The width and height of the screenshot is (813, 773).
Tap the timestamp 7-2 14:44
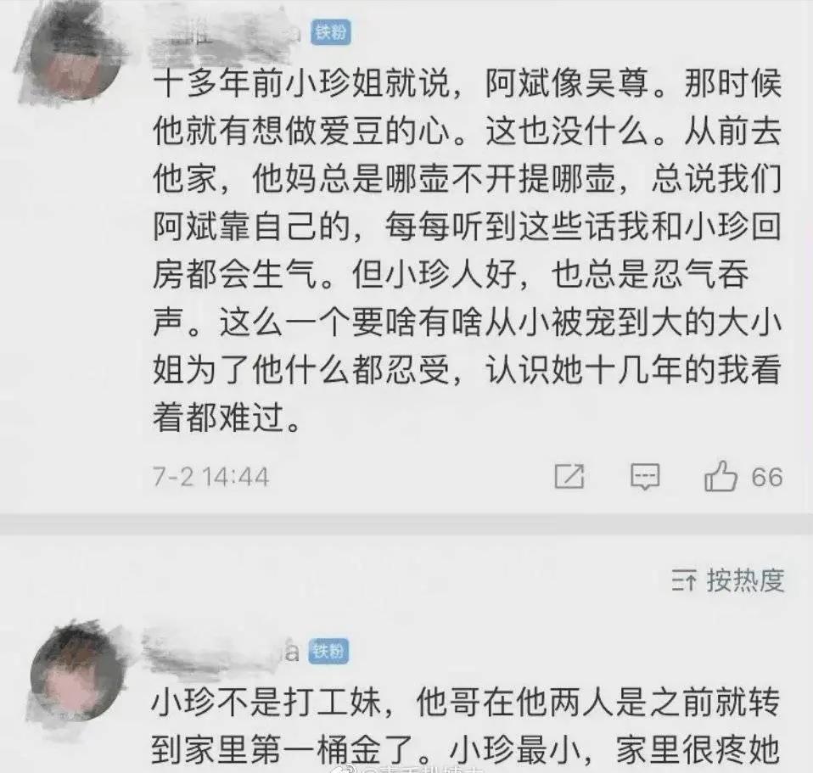point(211,477)
